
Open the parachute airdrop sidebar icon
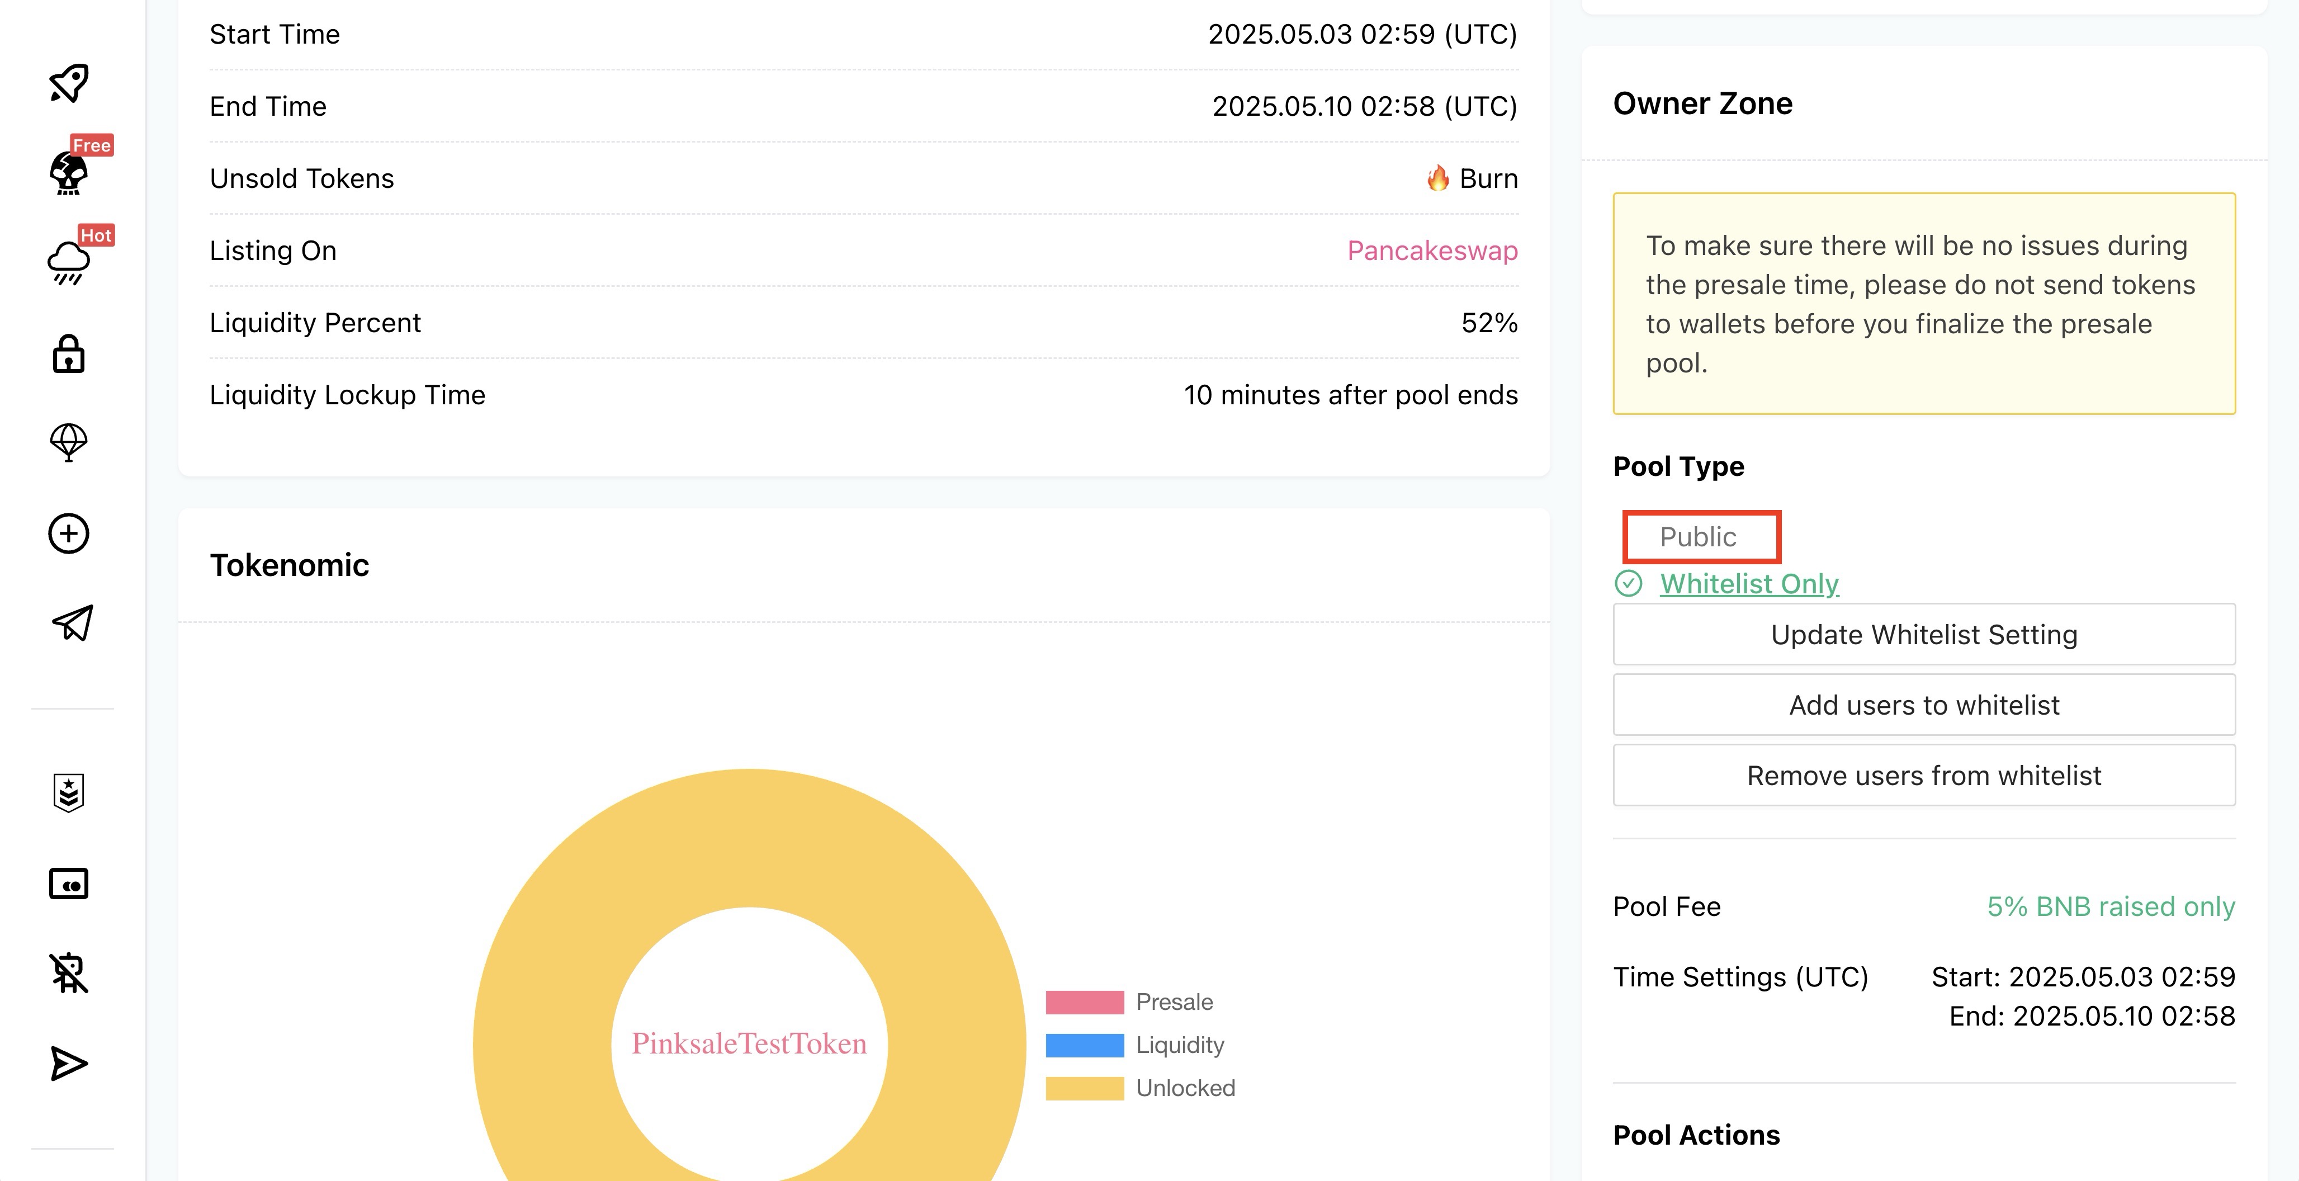(69, 443)
